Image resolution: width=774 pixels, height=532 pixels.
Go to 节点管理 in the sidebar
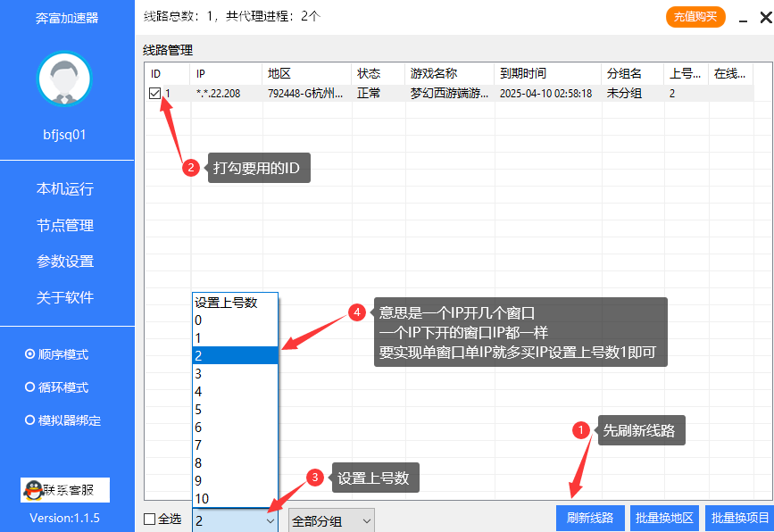(x=65, y=226)
